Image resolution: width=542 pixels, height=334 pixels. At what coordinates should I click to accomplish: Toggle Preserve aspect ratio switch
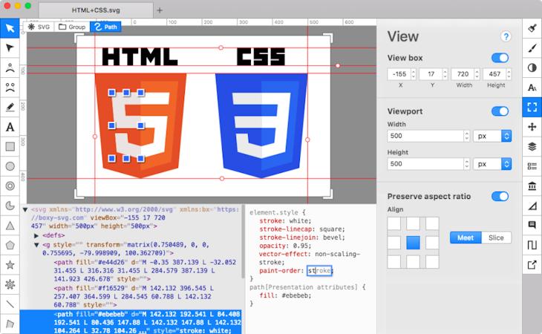pyautogui.click(x=500, y=196)
